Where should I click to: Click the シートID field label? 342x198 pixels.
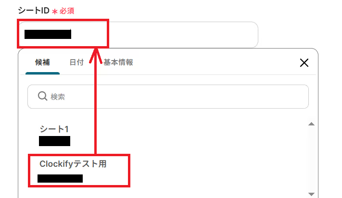pos(34,11)
